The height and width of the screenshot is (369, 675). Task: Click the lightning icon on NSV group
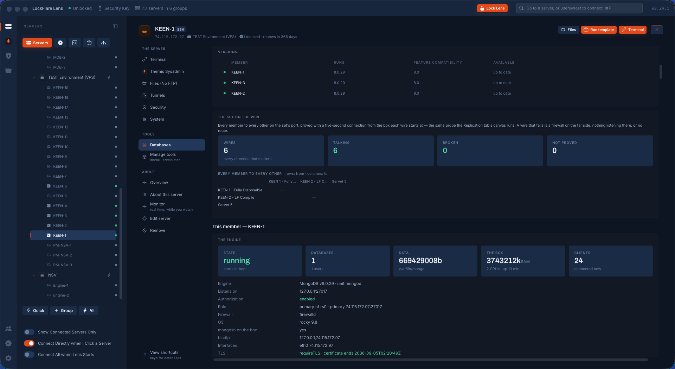coord(109,275)
